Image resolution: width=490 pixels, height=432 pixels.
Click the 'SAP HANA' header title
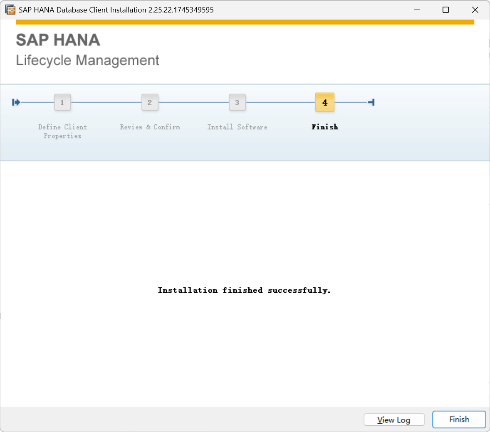click(x=58, y=39)
